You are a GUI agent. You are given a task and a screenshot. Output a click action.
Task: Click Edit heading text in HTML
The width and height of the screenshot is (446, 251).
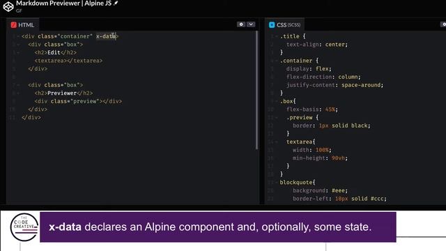pyautogui.click(x=54, y=52)
